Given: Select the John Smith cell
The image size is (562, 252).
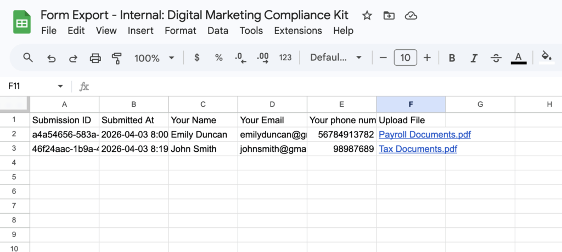Looking at the screenshot, I should coord(203,149).
